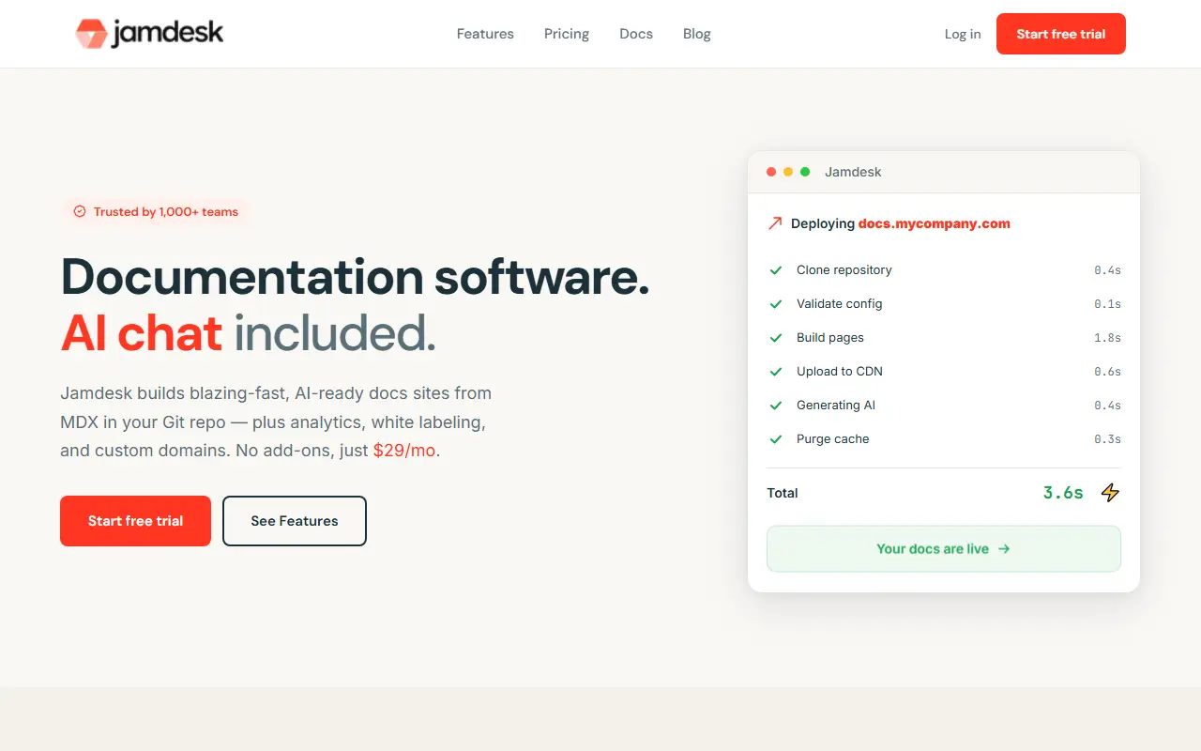Click the 1.8s Build pages duration
This screenshot has height=751, width=1201.
(x=1107, y=338)
